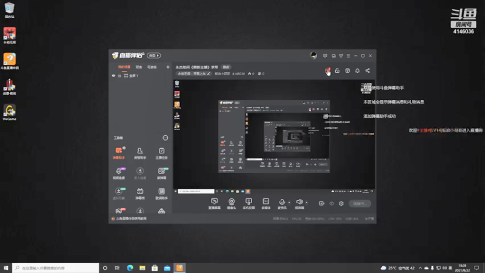The width and height of the screenshot is (485, 273).
Task: Open File Explorer from the taskbar
Action: (142, 268)
